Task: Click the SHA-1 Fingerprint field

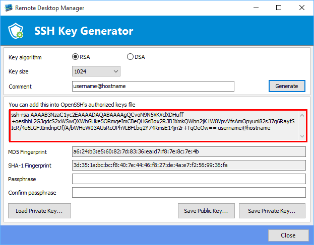Action: click(189, 165)
